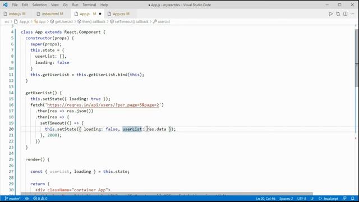Click 'userList: [],' on line 8
Screen dimensions: 359x202
click(51, 56)
